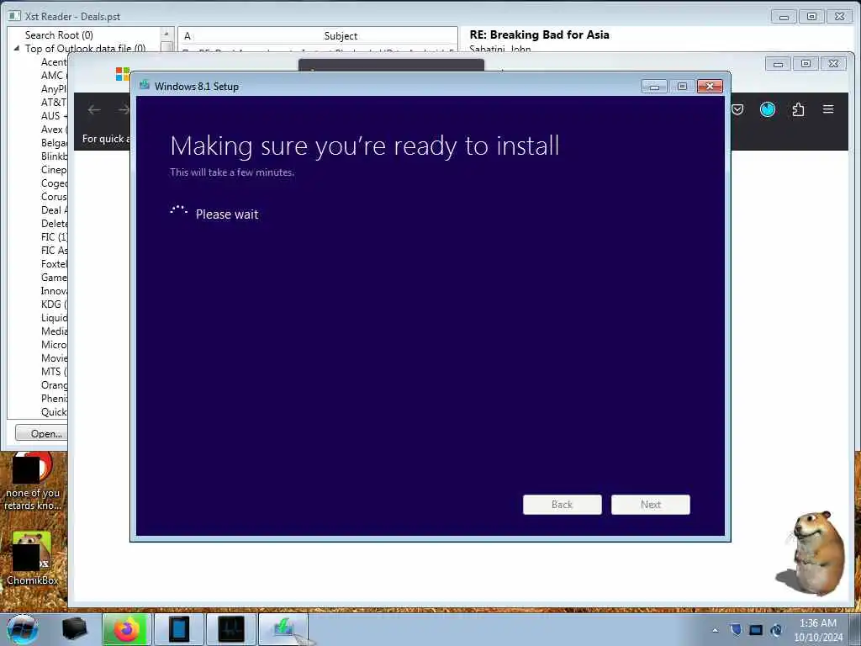Click the network monitor tray icon
Image resolution: width=861 pixels, height=646 pixels.
(756, 629)
